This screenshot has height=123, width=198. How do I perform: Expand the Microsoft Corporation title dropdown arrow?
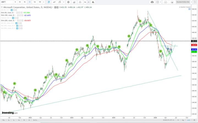pyautogui.click(x=53, y=7)
